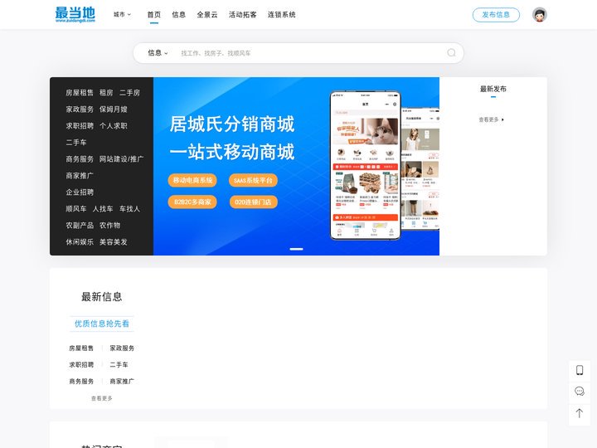Screen dimensions: 597x448
Task: Select 房屋租售 in the dark sidebar
Action: click(80, 93)
